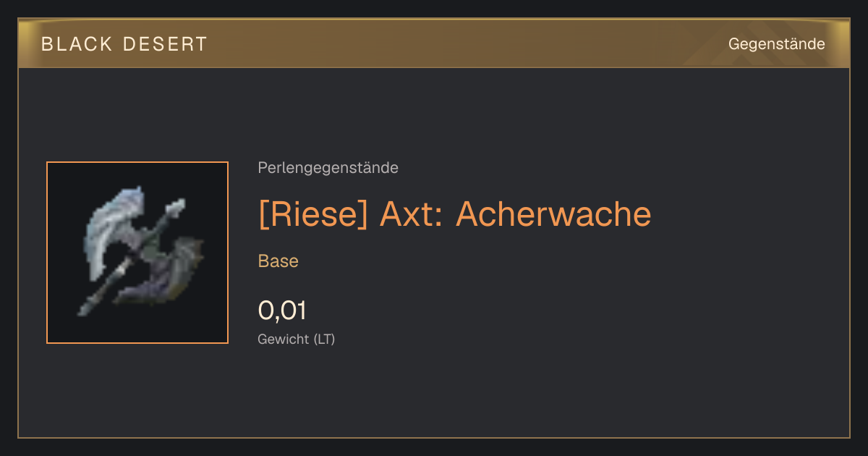Click the Gewicht (LT) caption
This screenshot has width=868, height=456.
click(x=297, y=339)
